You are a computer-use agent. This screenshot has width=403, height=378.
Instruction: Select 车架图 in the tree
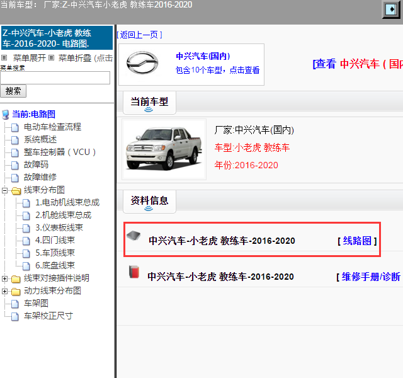click(37, 304)
